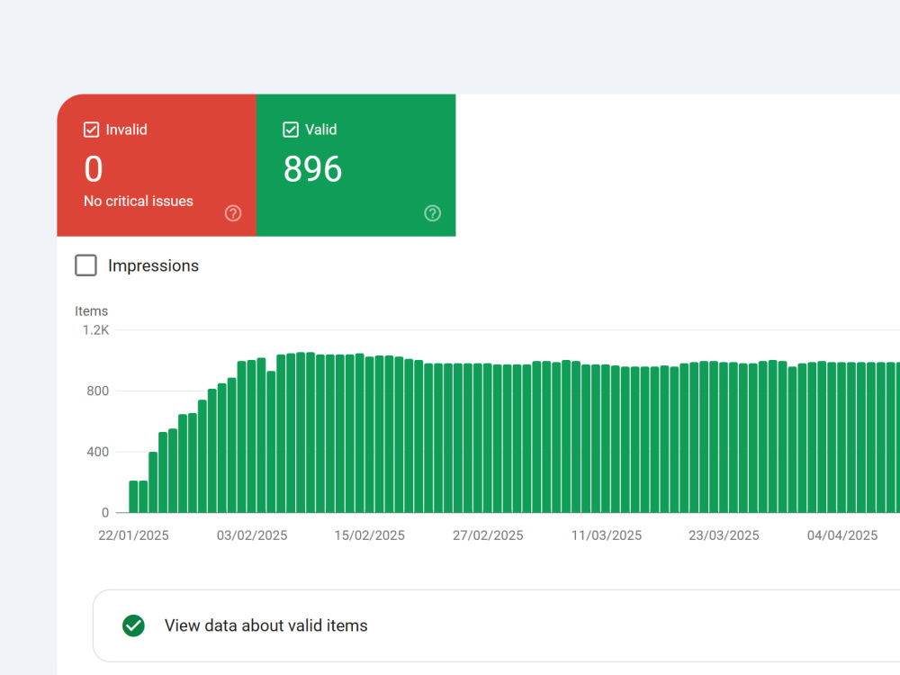Click the 11/03/2025 axis date label
Viewport: 900px width, 675px height.
click(606, 535)
